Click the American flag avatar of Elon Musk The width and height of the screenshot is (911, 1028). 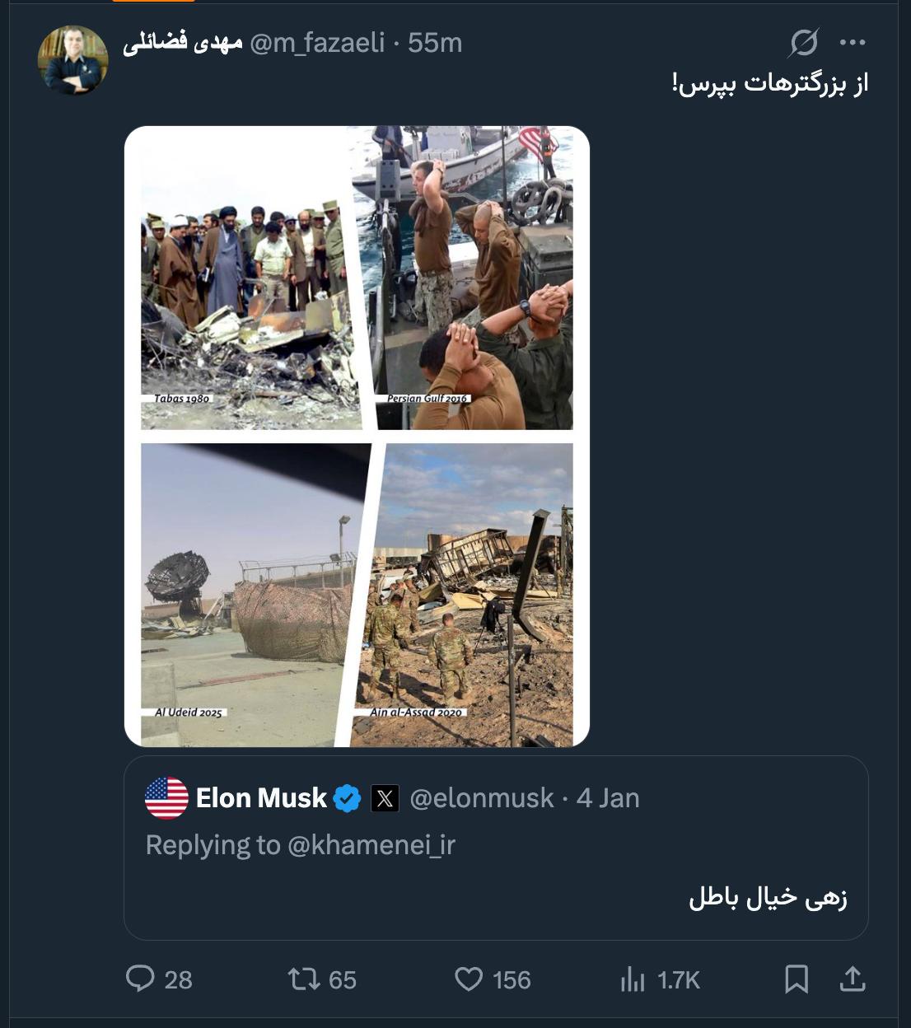166,797
